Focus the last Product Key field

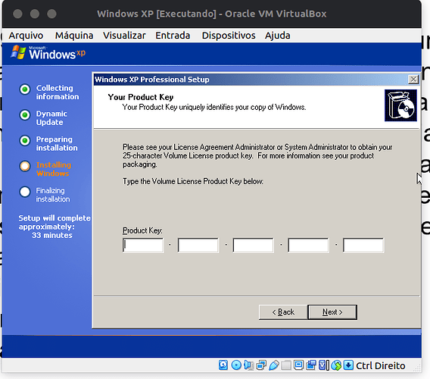click(363, 246)
